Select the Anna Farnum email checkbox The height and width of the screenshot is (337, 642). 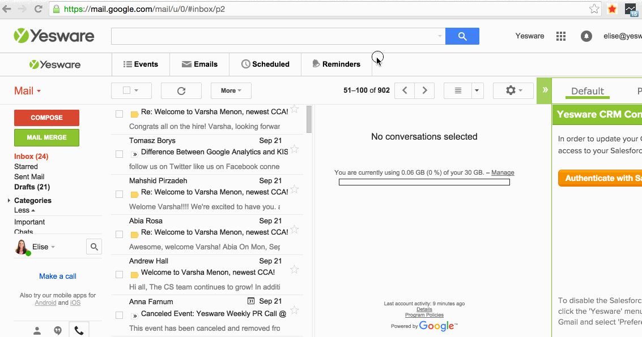tap(119, 316)
